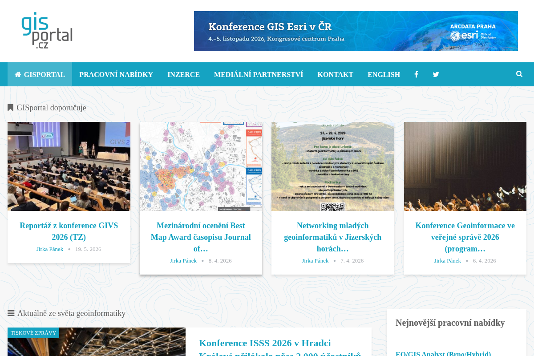Open author Jirka Pánek dated 7. 4. 2026
This screenshot has width=534, height=356.
pyautogui.click(x=315, y=261)
